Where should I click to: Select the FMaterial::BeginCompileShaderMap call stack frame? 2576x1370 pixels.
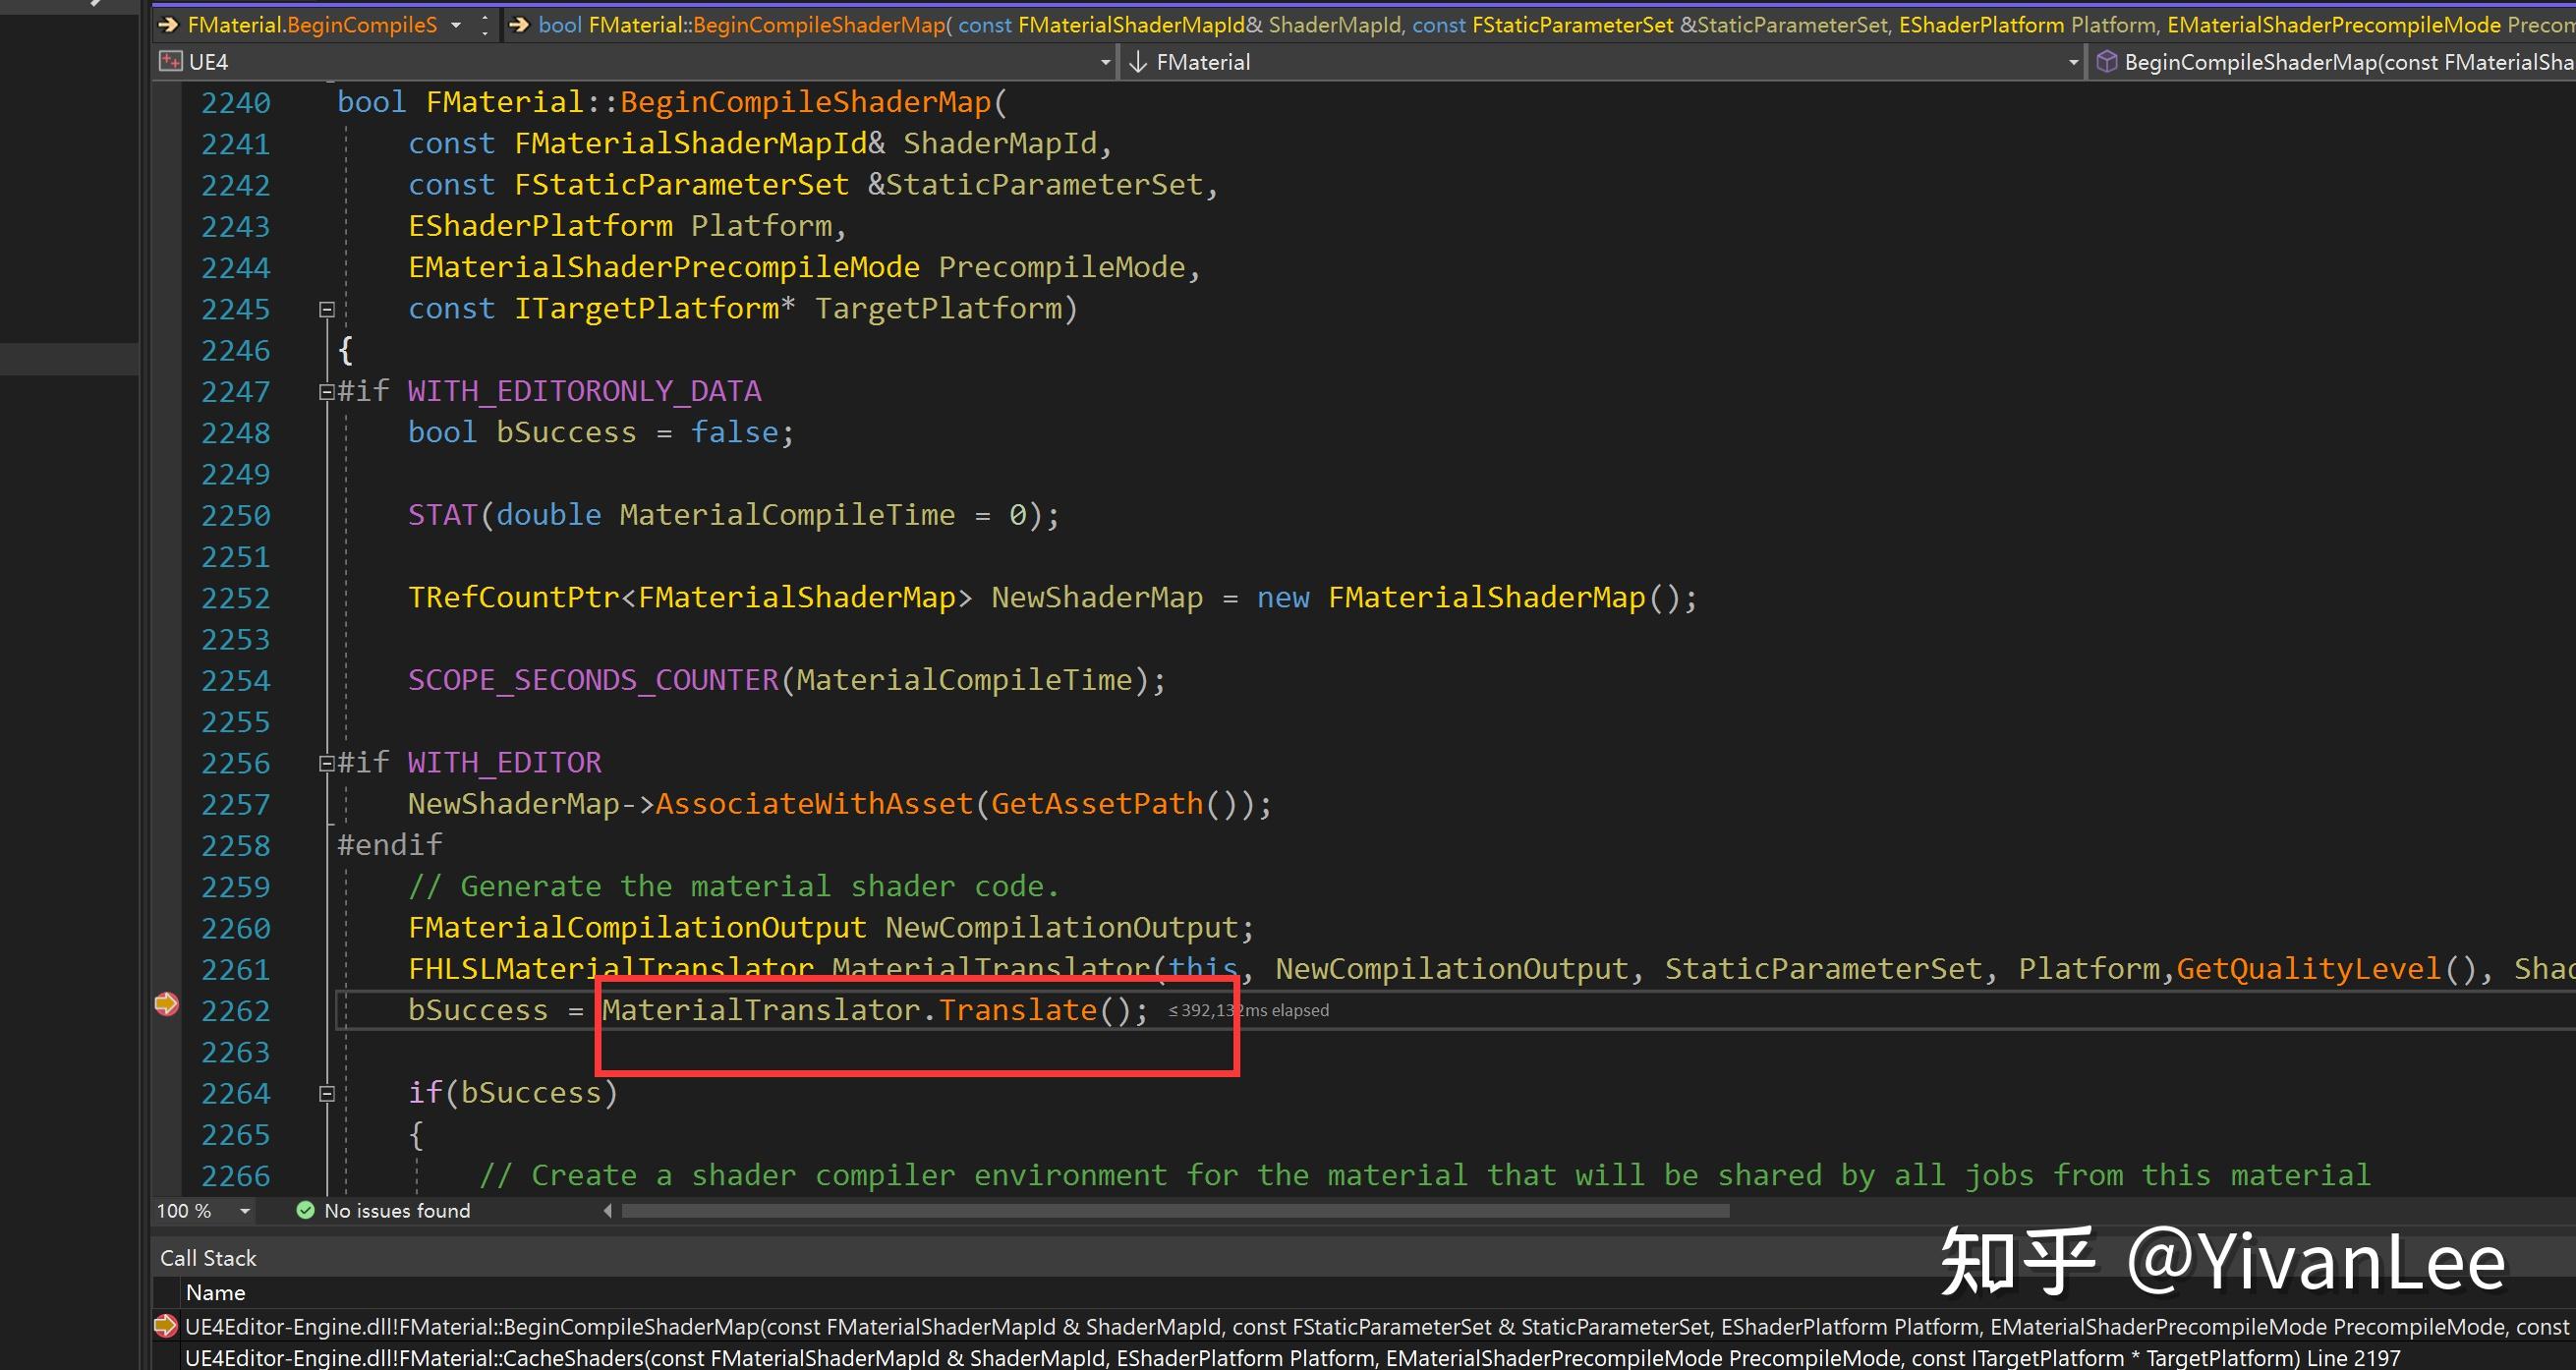[1364, 1326]
